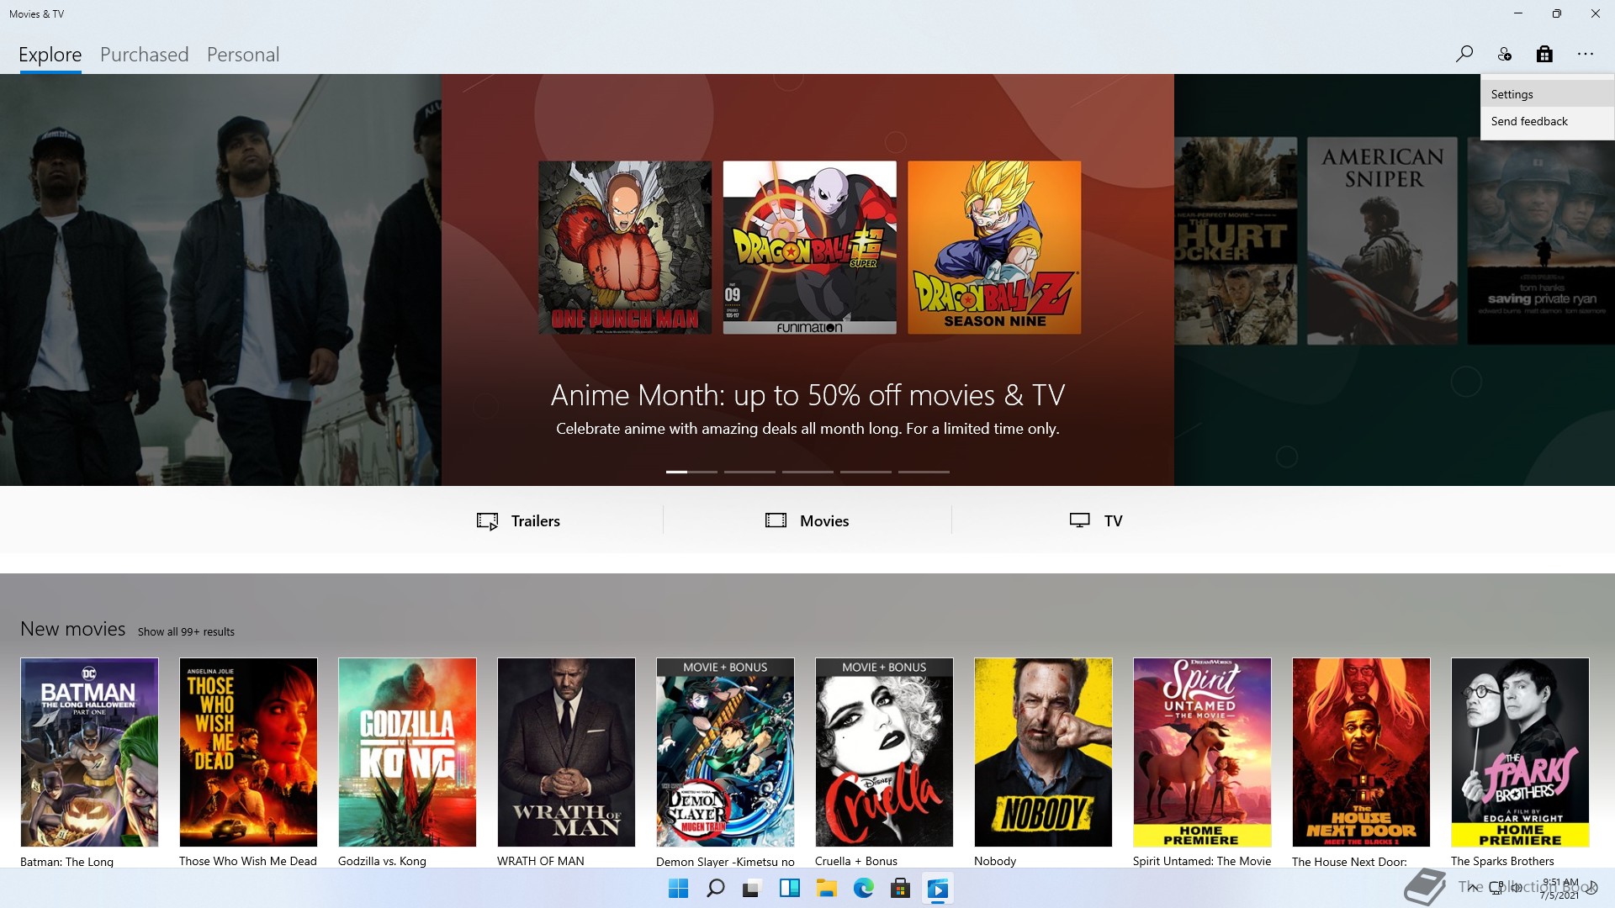Open Dragon Ball Z Season Nine cover

[994, 247]
